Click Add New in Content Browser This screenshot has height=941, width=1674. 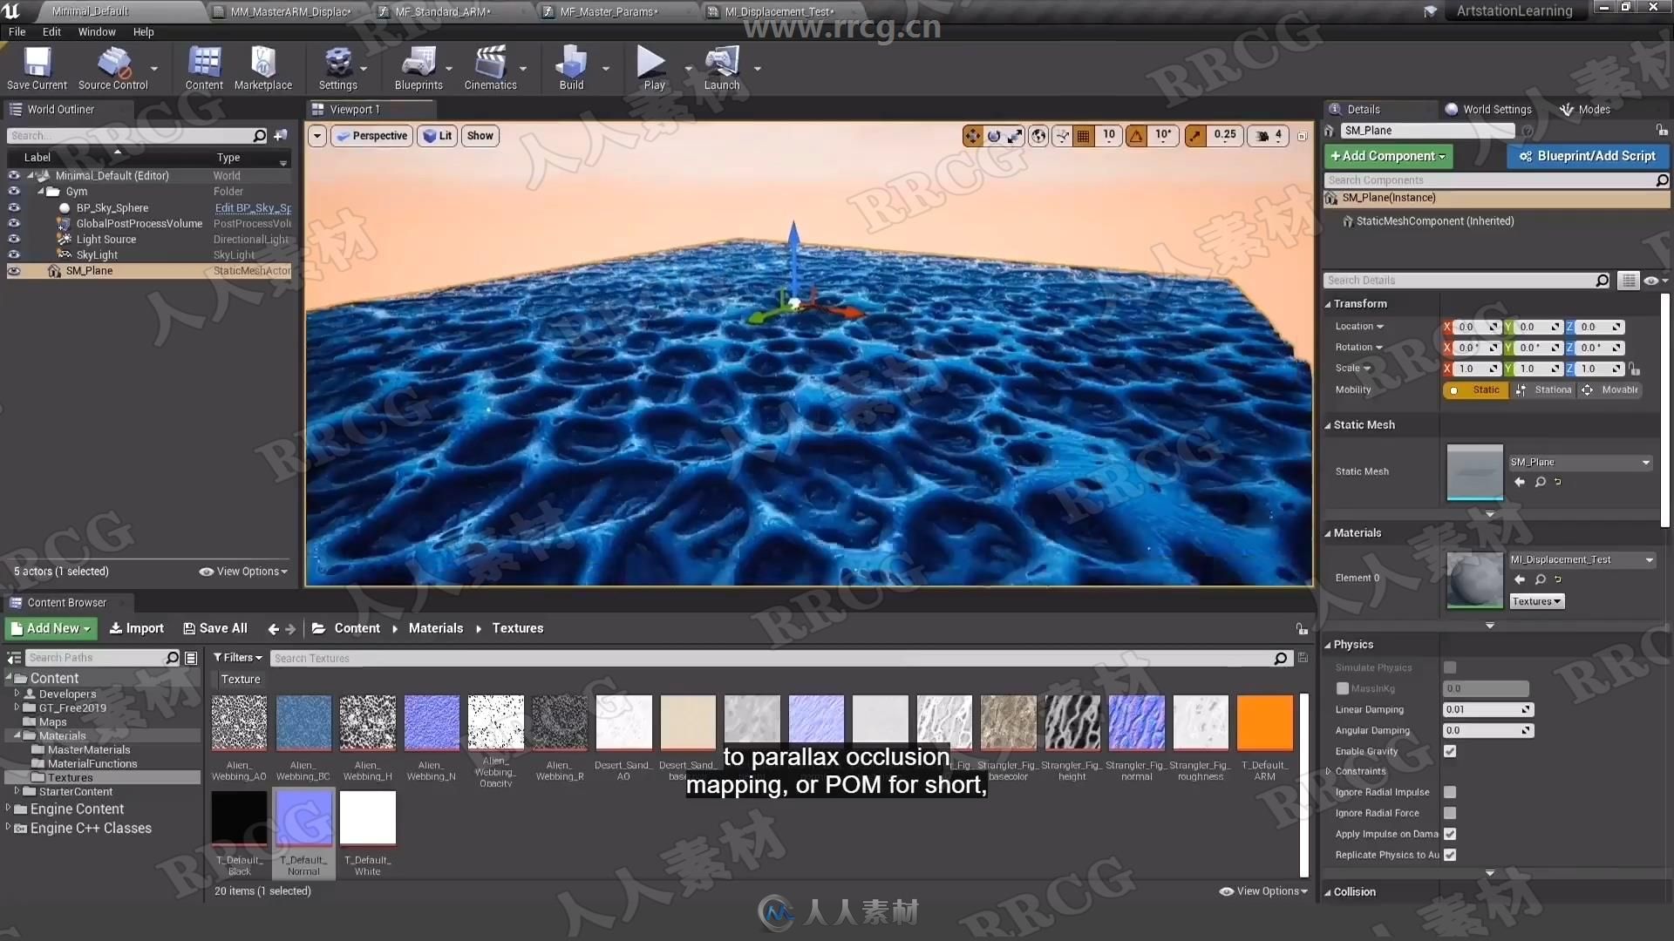point(51,628)
